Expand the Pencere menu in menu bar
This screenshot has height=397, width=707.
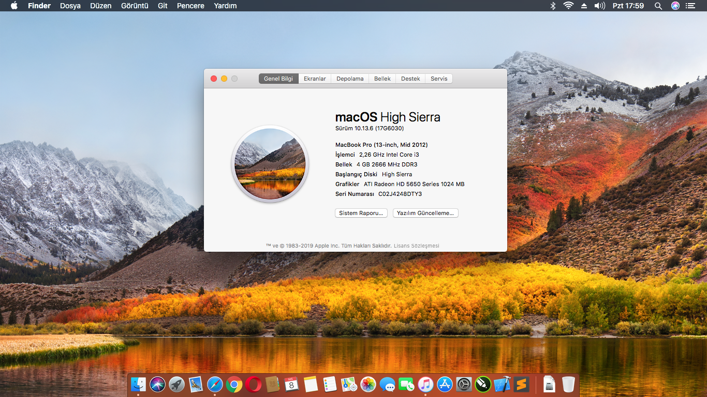190,6
